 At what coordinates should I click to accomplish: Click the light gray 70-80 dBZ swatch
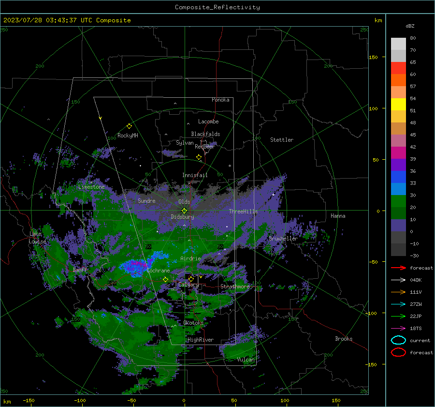tap(398, 44)
